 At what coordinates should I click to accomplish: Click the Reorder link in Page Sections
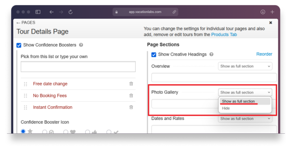[264, 54]
